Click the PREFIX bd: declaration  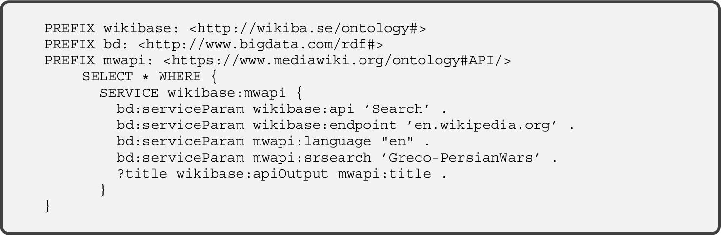pos(214,45)
